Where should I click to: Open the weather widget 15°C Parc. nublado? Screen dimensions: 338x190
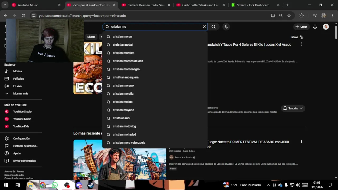click(x=242, y=185)
